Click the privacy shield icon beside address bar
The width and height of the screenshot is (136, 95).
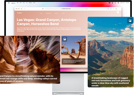(43, 9)
